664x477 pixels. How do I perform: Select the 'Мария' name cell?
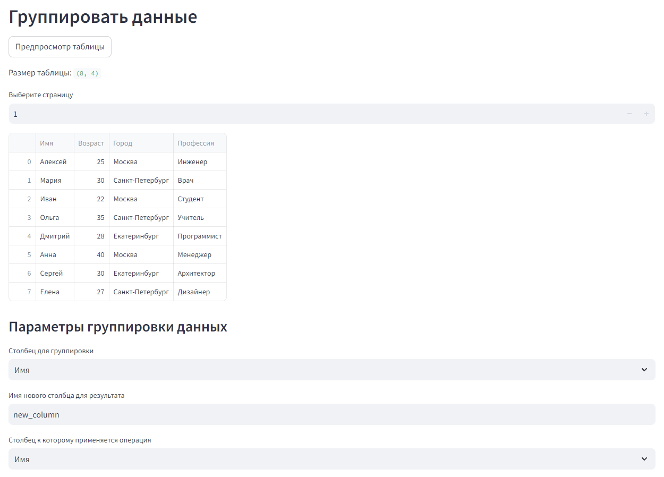[x=55, y=180]
